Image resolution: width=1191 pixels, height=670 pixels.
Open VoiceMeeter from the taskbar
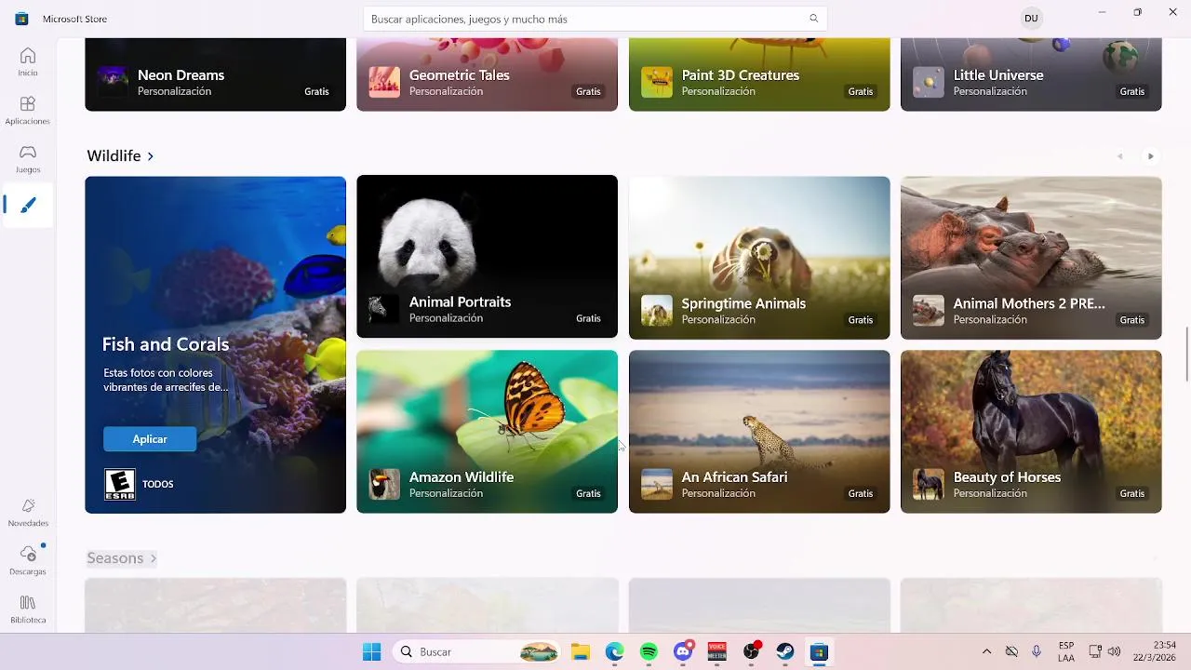[716, 652]
